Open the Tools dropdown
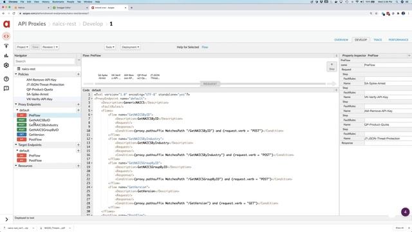This screenshot has height=232, width=412. tap(110, 47)
